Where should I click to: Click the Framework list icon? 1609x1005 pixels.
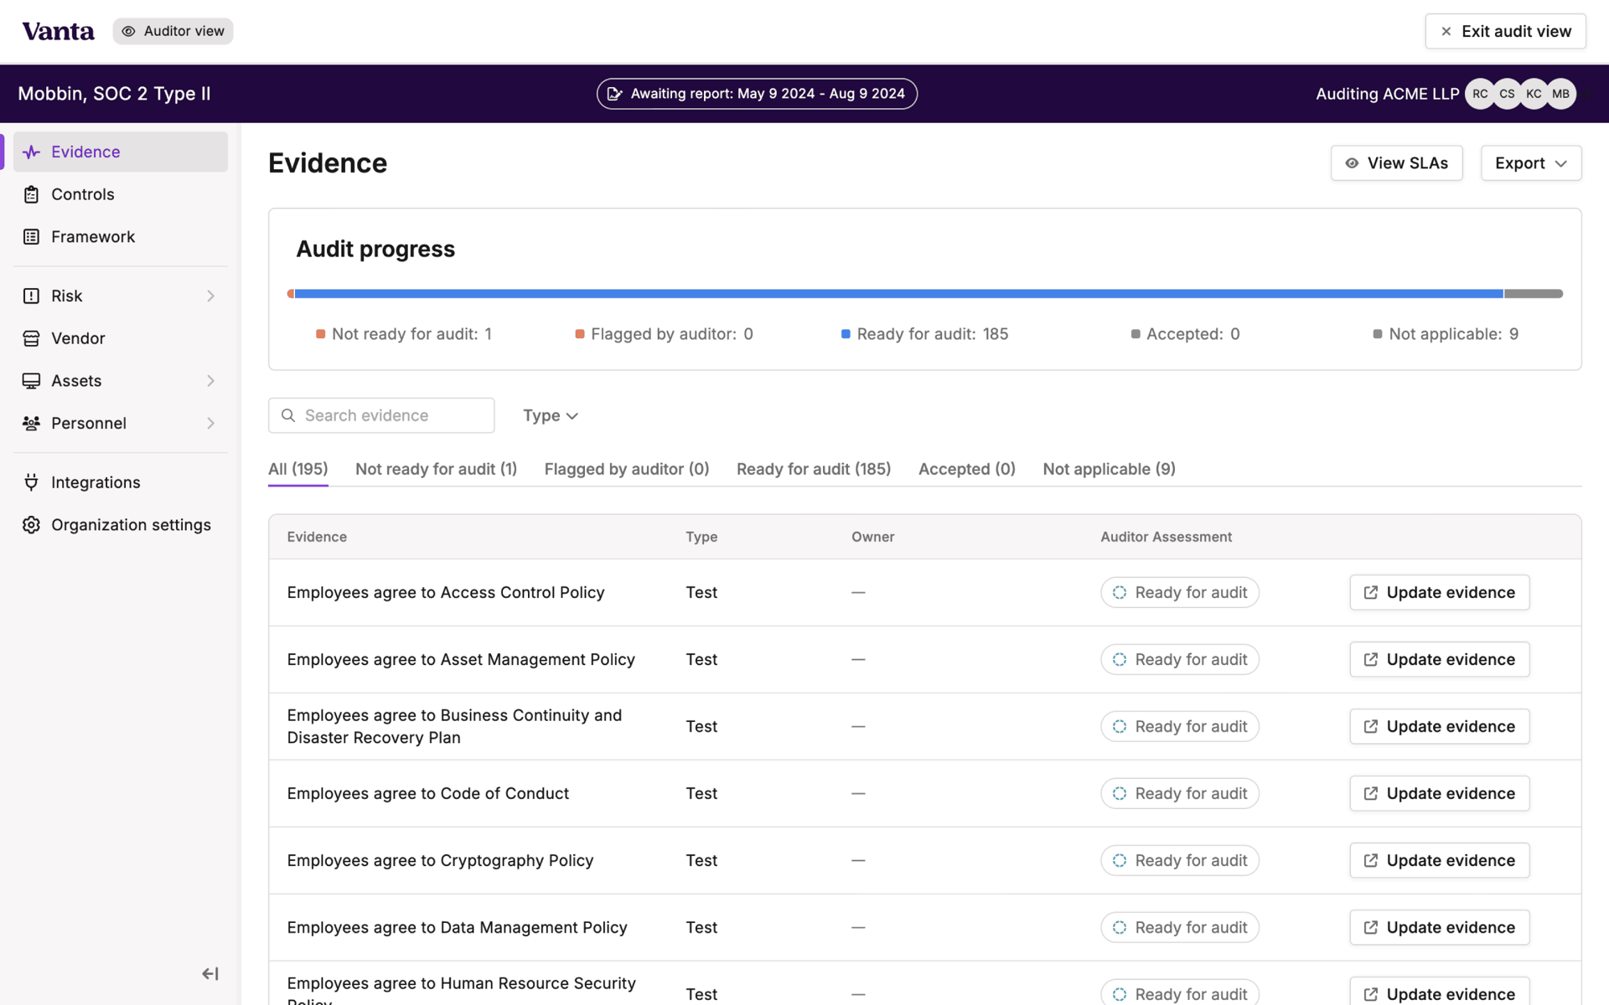pyautogui.click(x=31, y=237)
